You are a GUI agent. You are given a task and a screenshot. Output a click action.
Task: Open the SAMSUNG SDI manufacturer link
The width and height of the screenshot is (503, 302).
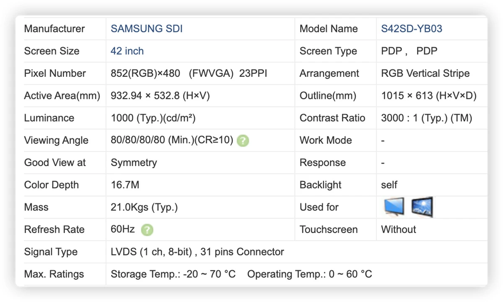pos(147,29)
